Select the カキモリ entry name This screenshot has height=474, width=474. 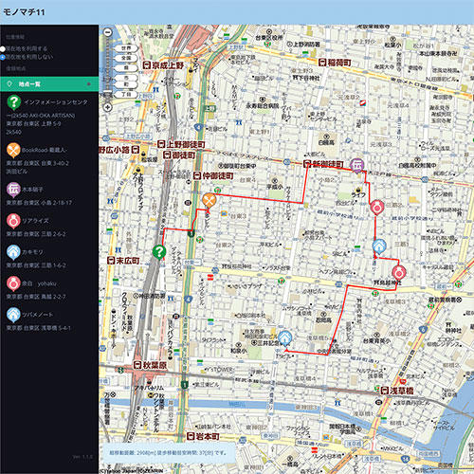click(32, 252)
